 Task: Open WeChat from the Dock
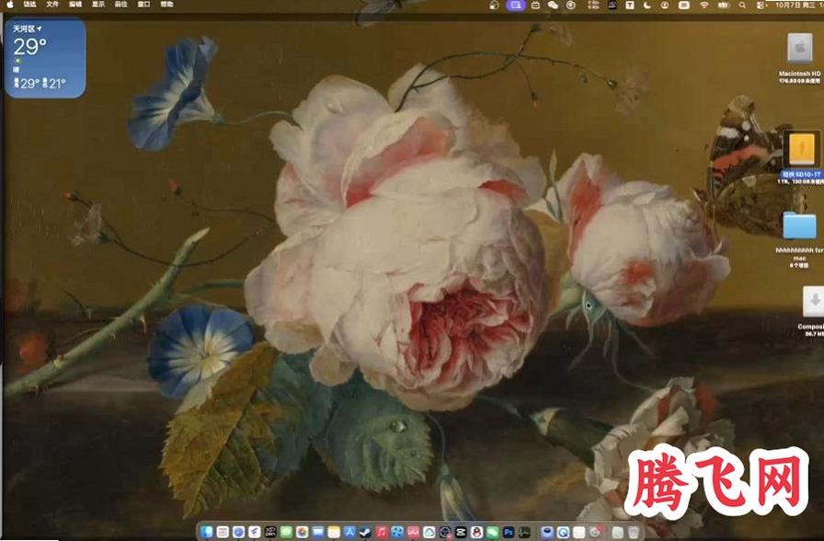coord(493,532)
